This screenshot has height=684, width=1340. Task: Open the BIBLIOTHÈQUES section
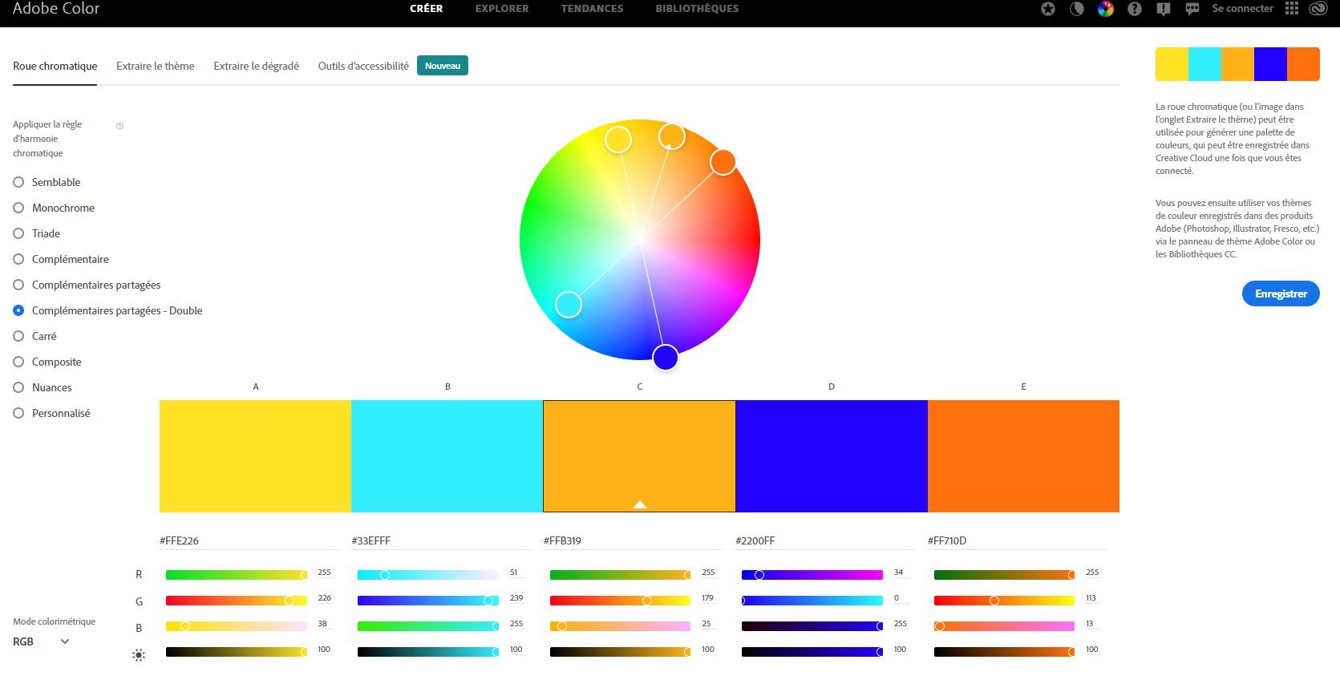pyautogui.click(x=697, y=9)
